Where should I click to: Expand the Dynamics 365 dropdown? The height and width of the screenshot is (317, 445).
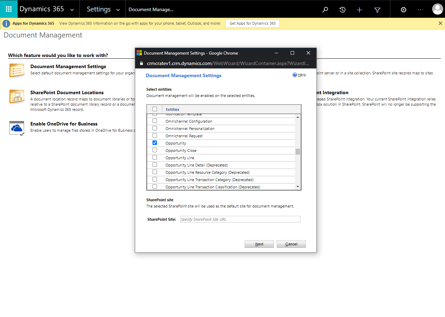(x=72, y=9)
